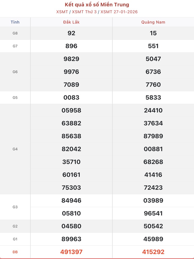Select Quảng Nam G2 number 50542
Screen dimensions: 194x259
pyautogui.click(x=153, y=226)
